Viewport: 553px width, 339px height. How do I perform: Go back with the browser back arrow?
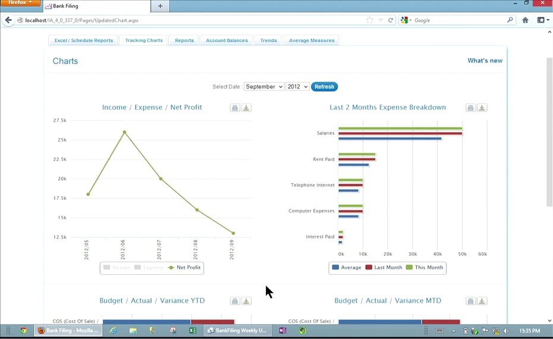(x=8, y=20)
